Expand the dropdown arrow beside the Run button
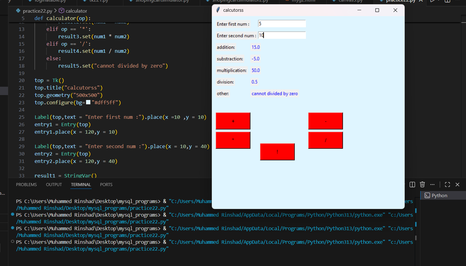This screenshot has height=266, width=466. 438,2
